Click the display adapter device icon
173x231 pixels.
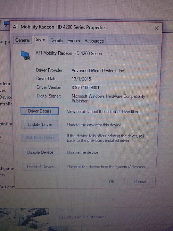[x=26, y=56]
